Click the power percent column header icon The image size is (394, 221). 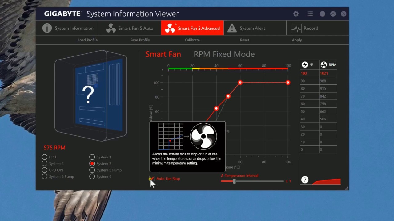point(305,65)
